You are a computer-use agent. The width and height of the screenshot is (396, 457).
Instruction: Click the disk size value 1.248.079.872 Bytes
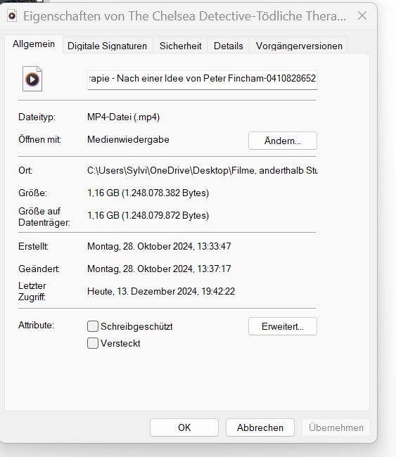148,215
